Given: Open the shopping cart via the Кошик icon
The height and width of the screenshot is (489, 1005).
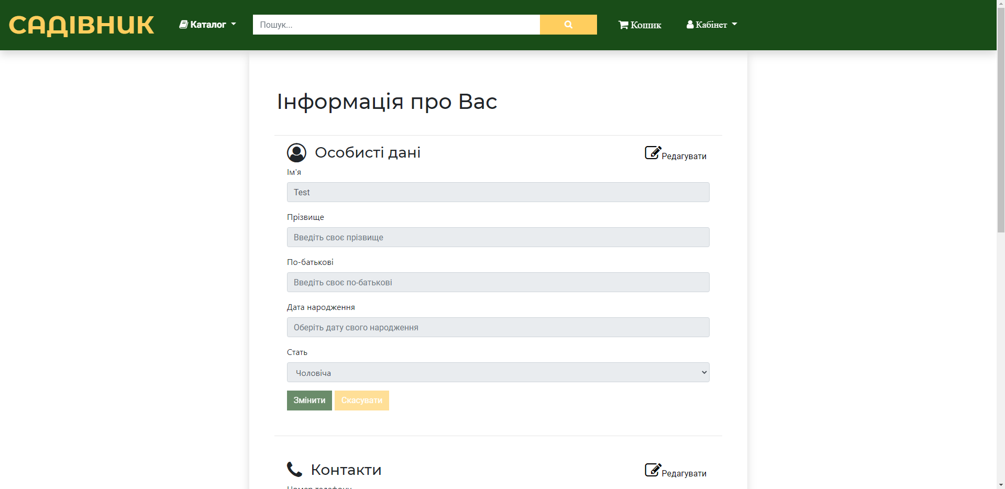Looking at the screenshot, I should pyautogui.click(x=623, y=24).
